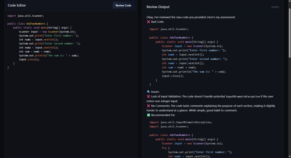Viewport: 291px width, 158px height.
Task: Click the green check beside Recommended Fix
Action: (148, 115)
